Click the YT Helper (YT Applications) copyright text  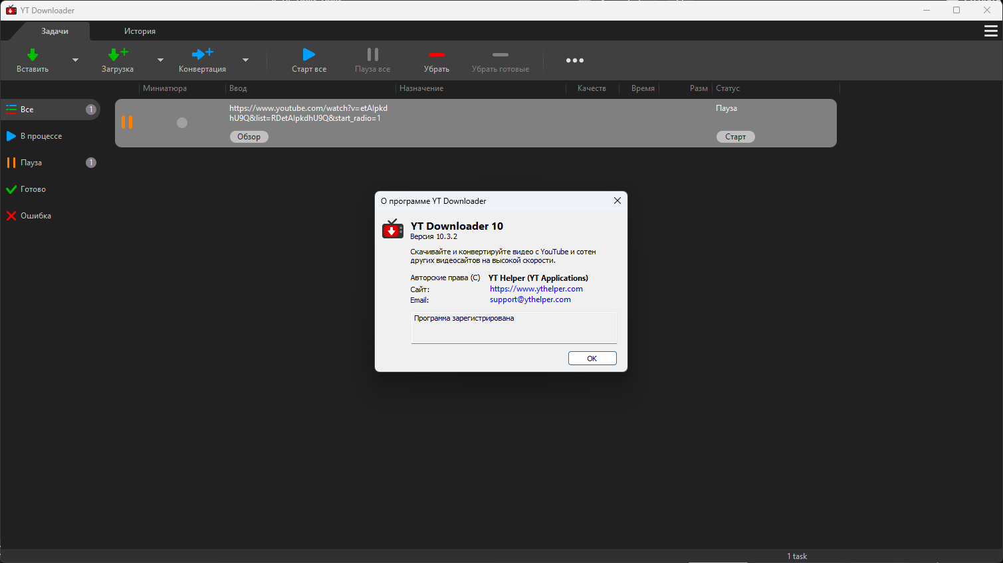click(538, 278)
